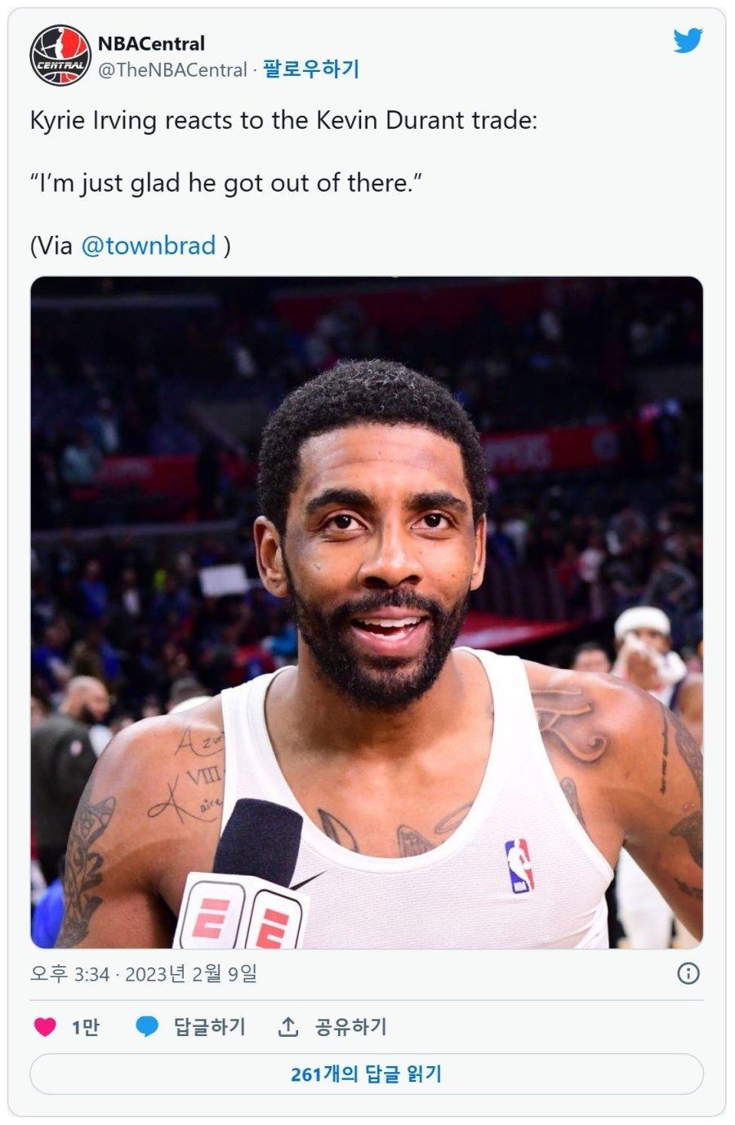Click the 261개의 답글 읽기 button
Image resolution: width=735 pixels, height=1125 pixels.
tap(367, 1074)
